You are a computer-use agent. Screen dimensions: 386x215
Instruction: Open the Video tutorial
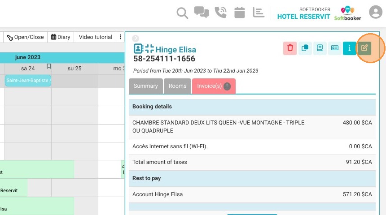point(96,37)
